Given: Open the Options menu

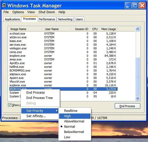Looking at the screenshot, I should tap(18, 12).
